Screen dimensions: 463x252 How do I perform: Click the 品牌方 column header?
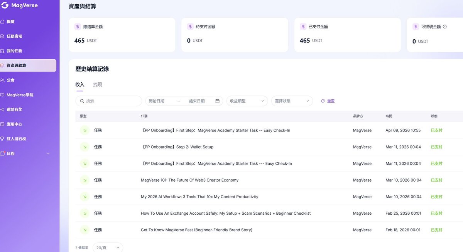pyautogui.click(x=358, y=116)
